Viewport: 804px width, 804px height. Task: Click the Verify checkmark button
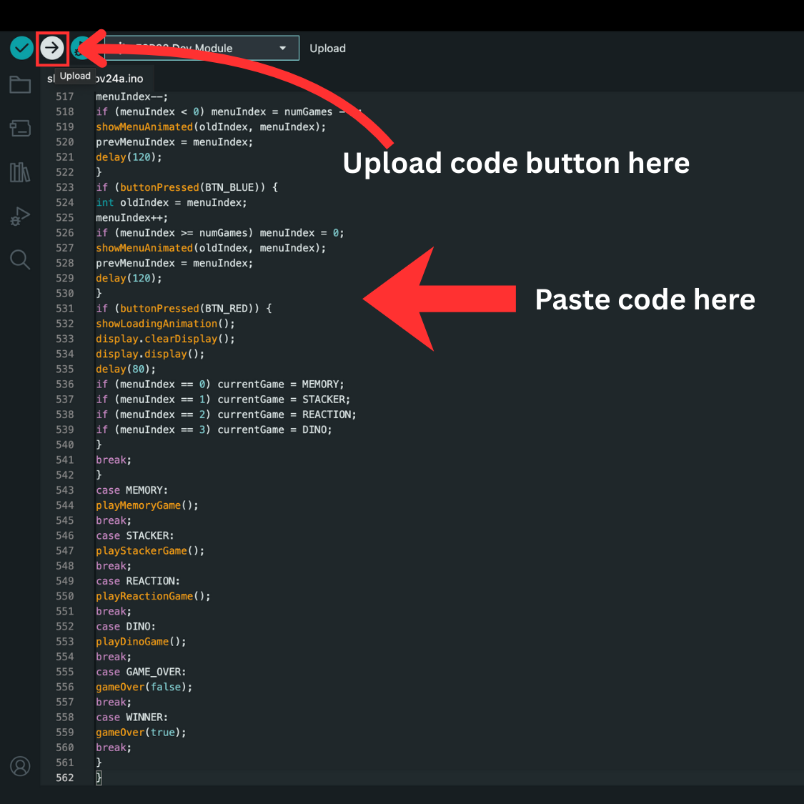pos(21,48)
